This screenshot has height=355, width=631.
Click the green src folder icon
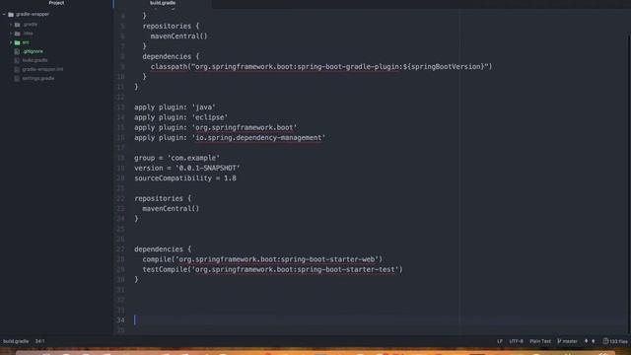click(18, 42)
